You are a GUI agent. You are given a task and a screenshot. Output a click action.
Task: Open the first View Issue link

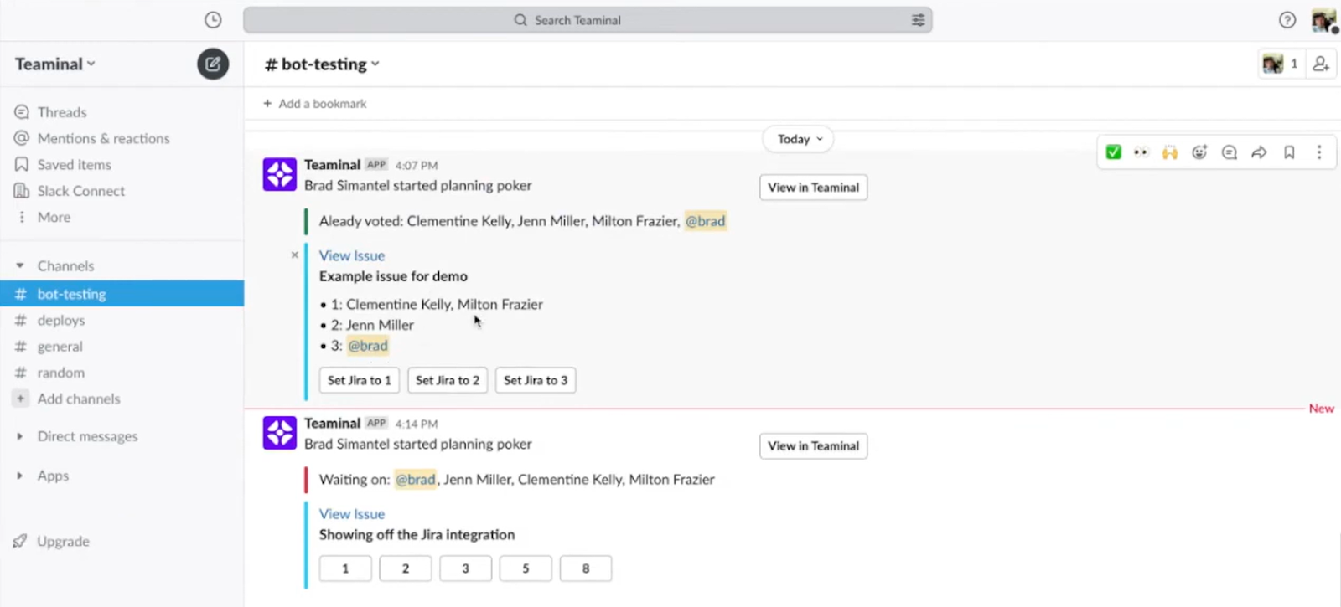pos(352,255)
